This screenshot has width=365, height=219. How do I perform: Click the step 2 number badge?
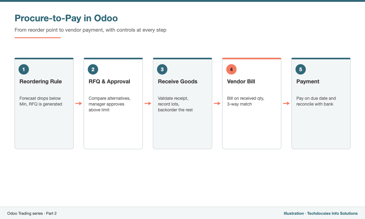point(93,69)
